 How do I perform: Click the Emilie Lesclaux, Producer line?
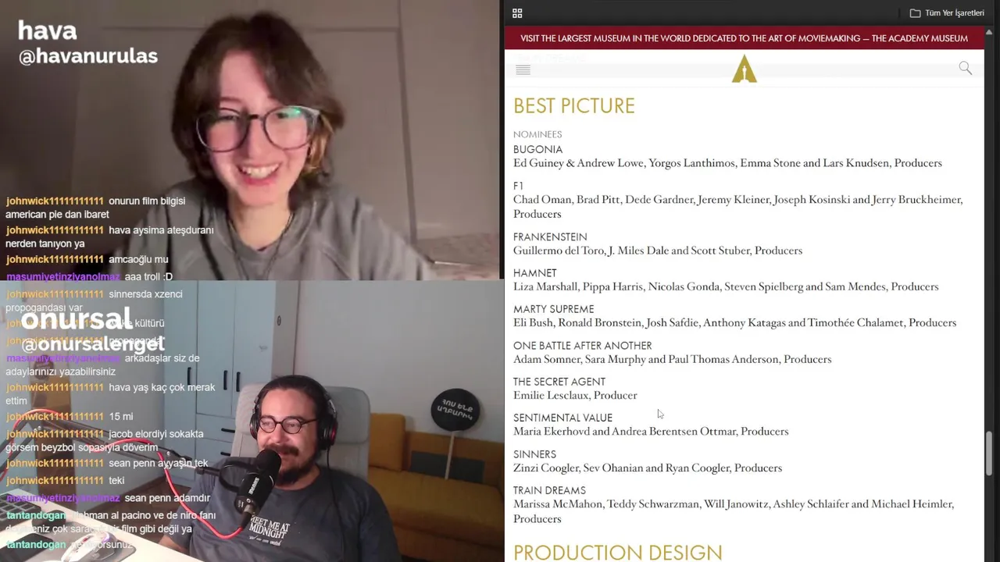pyautogui.click(x=575, y=395)
